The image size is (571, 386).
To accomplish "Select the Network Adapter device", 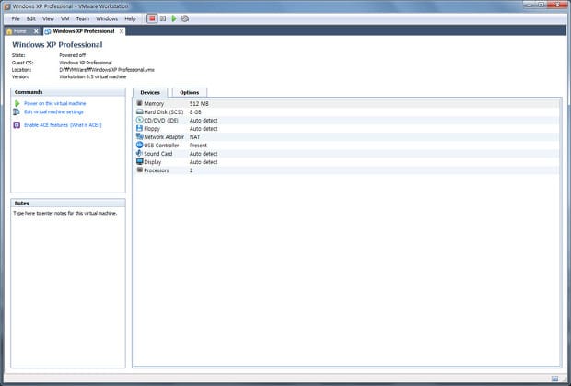I will coord(164,136).
